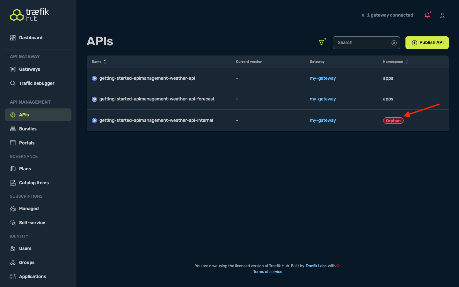Go to Traffic debugger page
The image size is (459, 287).
(x=37, y=83)
